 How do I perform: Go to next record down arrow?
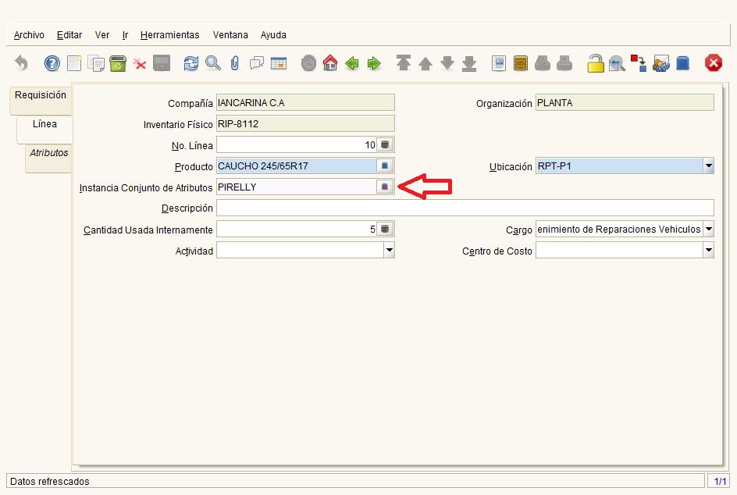(447, 63)
